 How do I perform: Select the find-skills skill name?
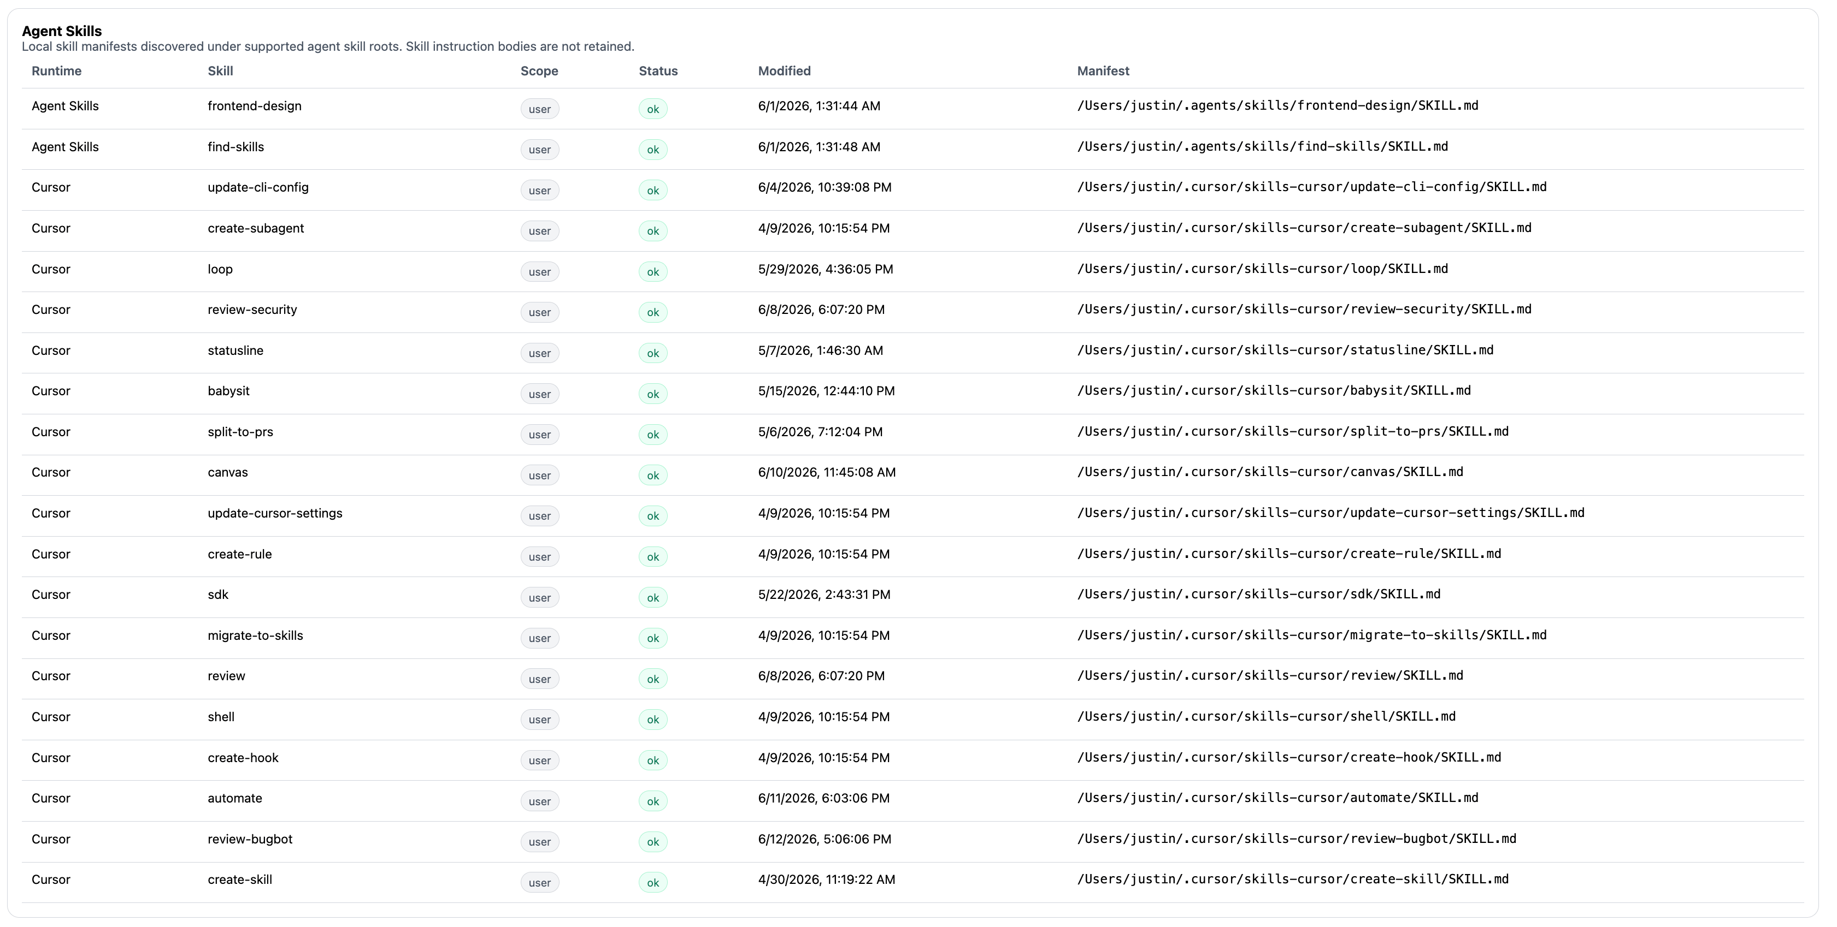point(236,147)
